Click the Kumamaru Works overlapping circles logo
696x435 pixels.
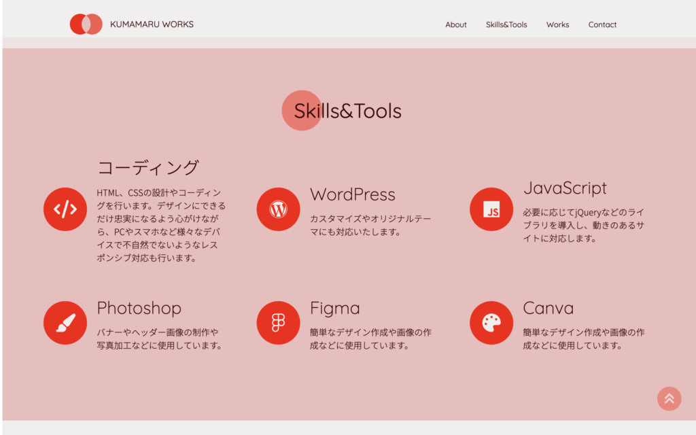tap(86, 24)
